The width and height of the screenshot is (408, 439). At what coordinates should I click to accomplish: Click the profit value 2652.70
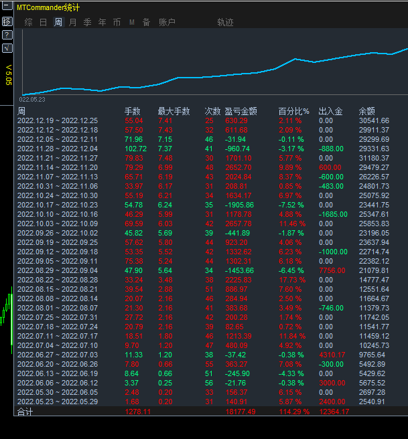(239, 167)
